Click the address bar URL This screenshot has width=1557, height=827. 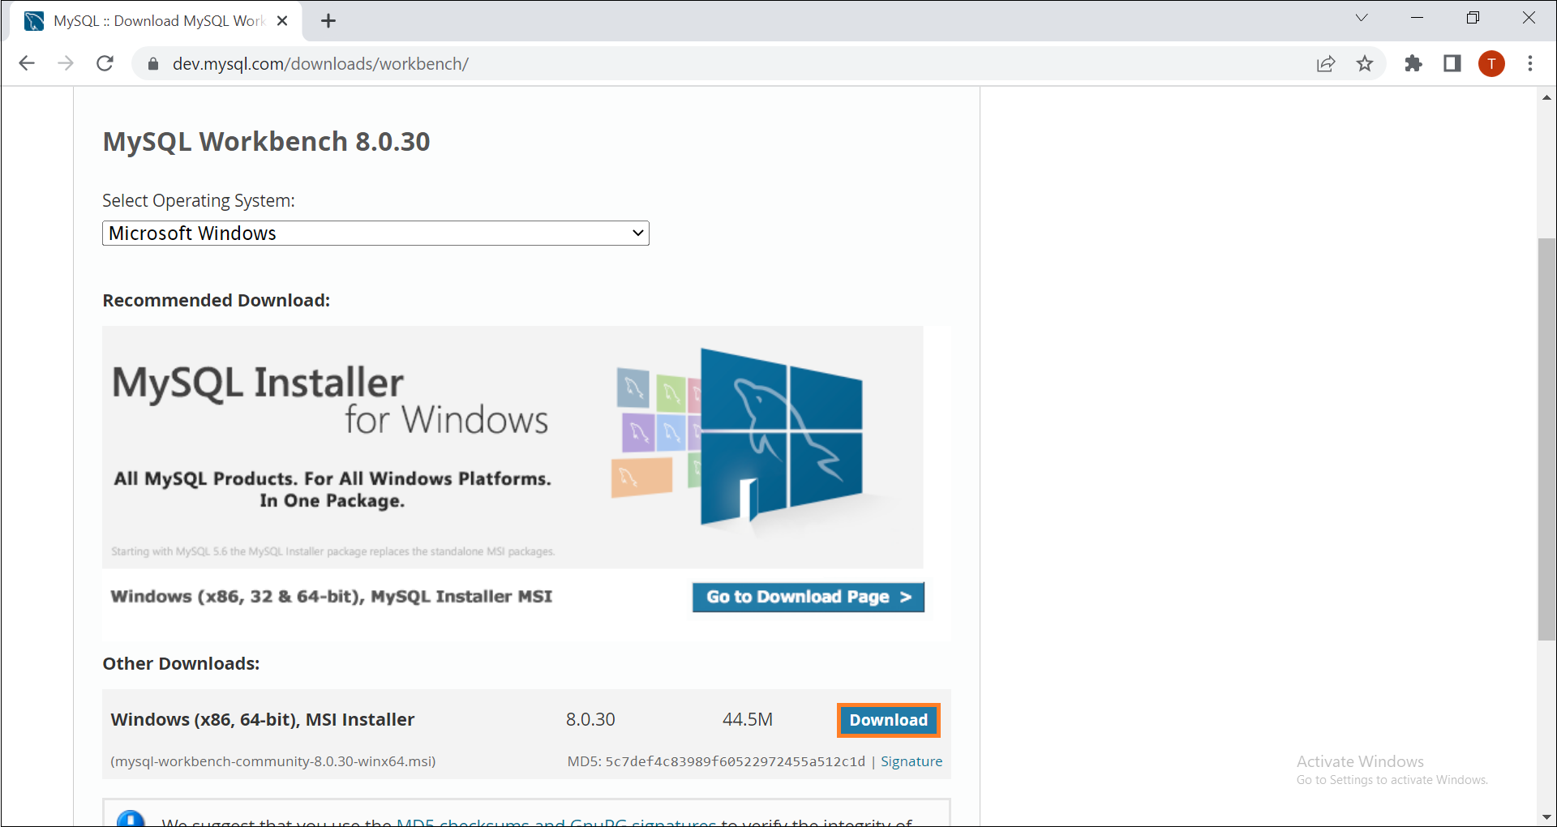[x=320, y=64]
